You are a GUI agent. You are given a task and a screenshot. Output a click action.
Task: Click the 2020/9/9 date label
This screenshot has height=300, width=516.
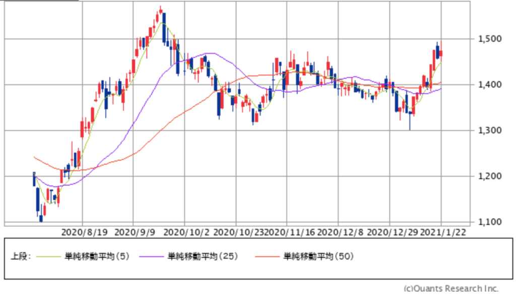point(135,233)
